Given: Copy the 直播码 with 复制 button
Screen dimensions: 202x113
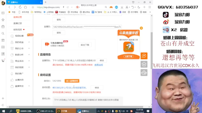Looking at the screenshot, I should point(59,33).
